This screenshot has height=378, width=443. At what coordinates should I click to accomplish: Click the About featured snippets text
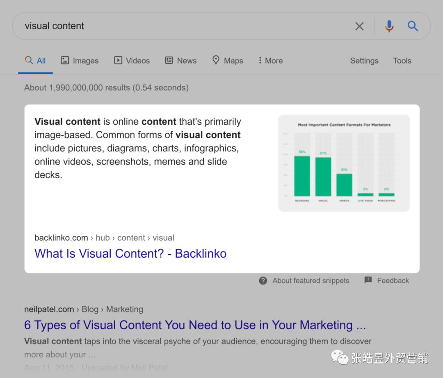click(x=311, y=281)
